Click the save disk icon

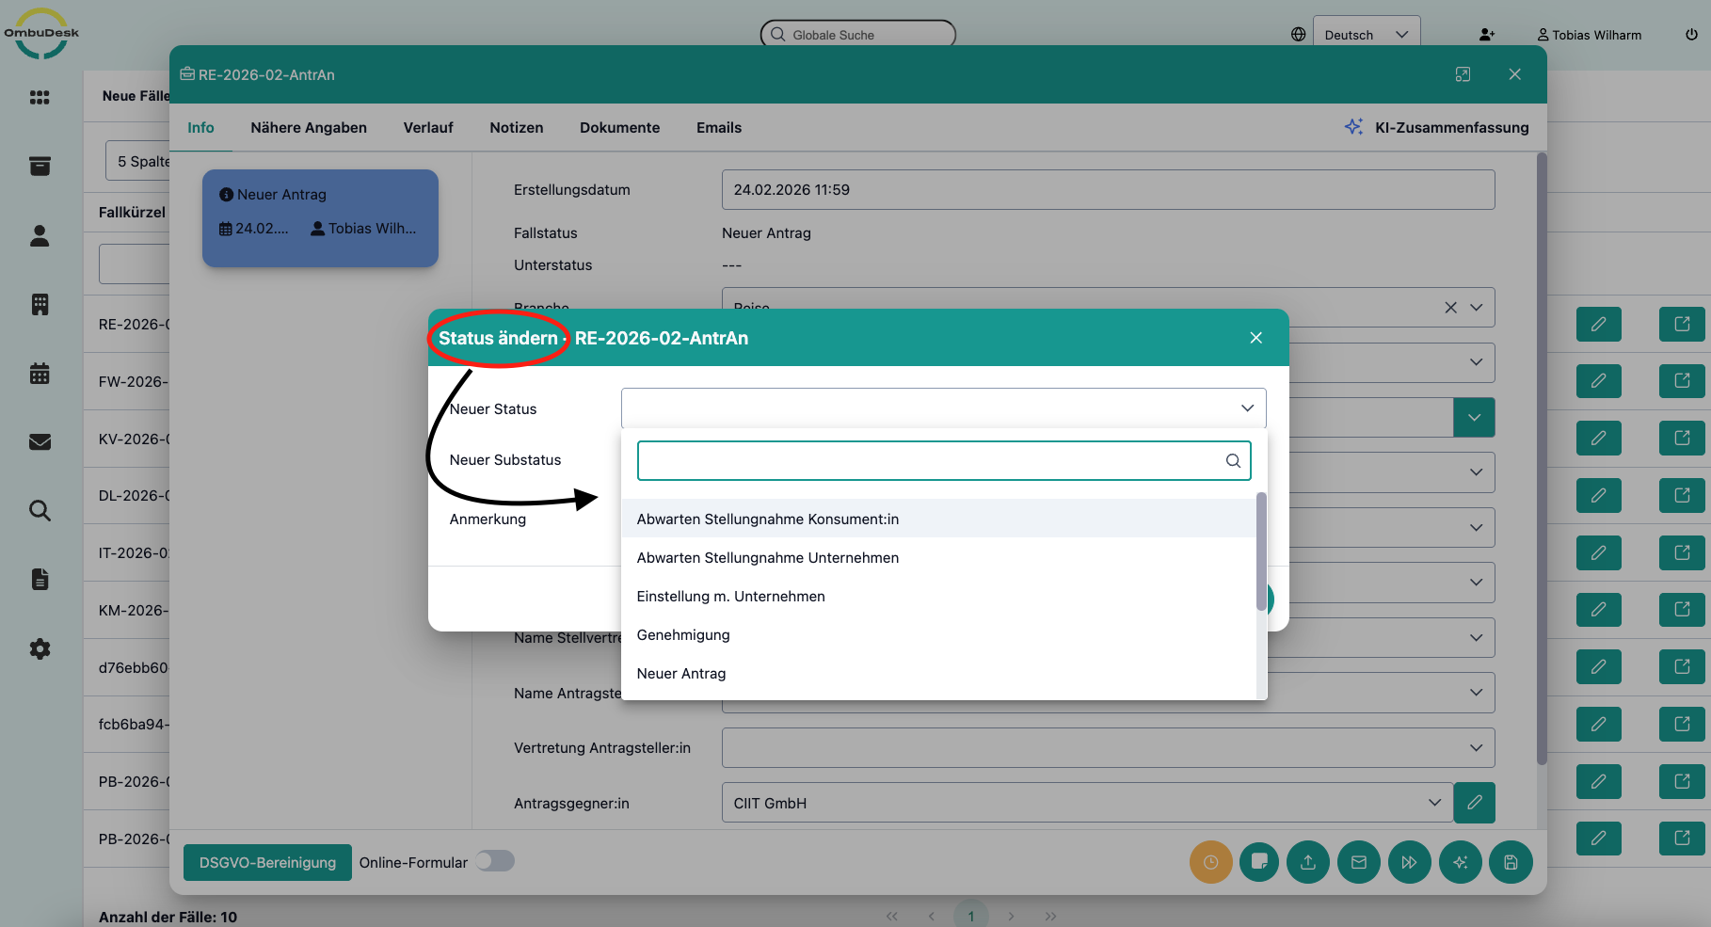[1511, 862]
